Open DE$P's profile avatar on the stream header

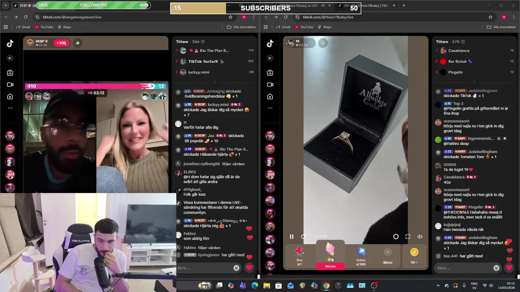pos(30,43)
